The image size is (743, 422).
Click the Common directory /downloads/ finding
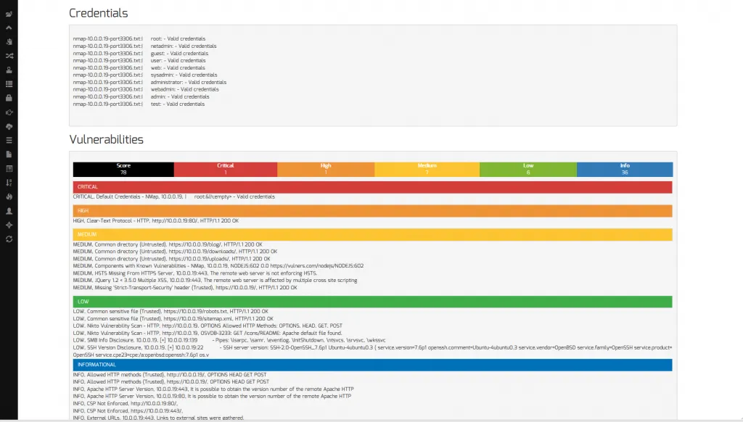(175, 252)
